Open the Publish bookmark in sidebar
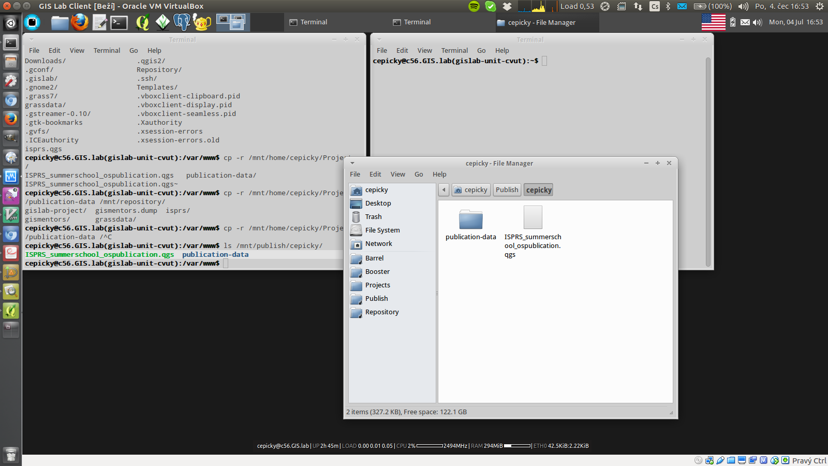The width and height of the screenshot is (828, 466). click(x=391, y=299)
